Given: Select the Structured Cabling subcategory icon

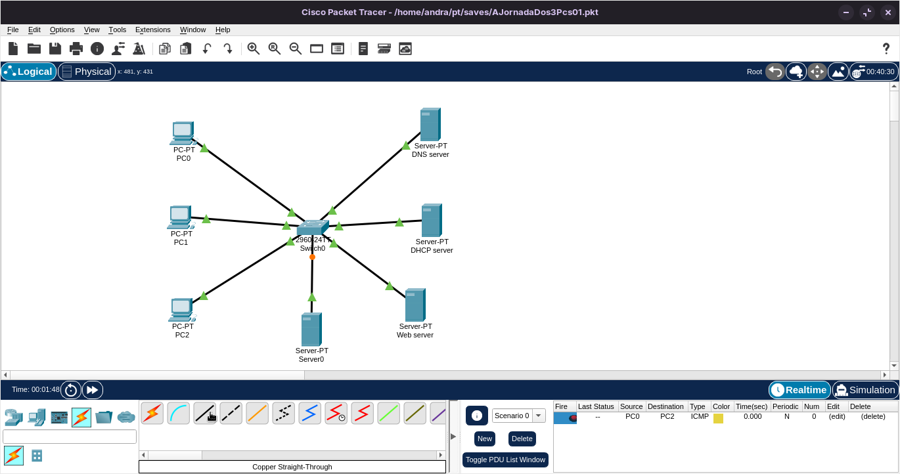Looking at the screenshot, I should [37, 456].
